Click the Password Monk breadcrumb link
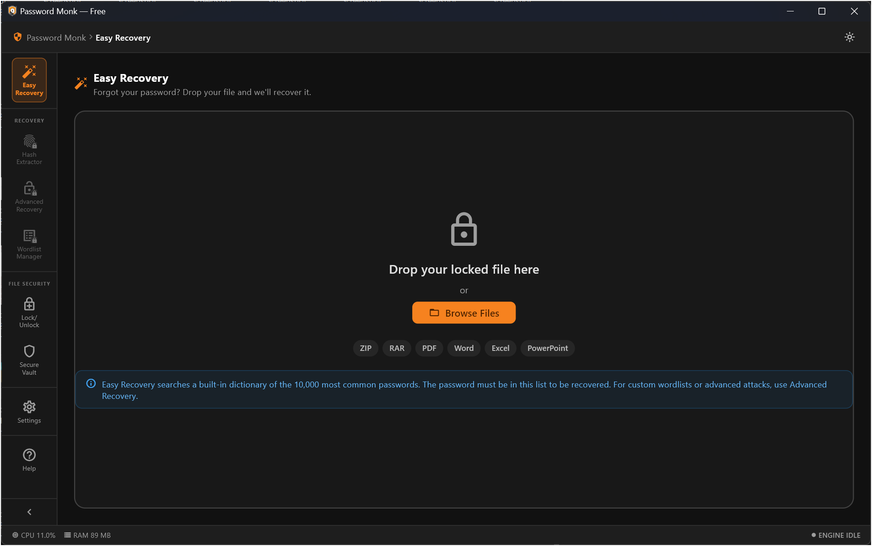The width and height of the screenshot is (872, 546). coord(56,38)
